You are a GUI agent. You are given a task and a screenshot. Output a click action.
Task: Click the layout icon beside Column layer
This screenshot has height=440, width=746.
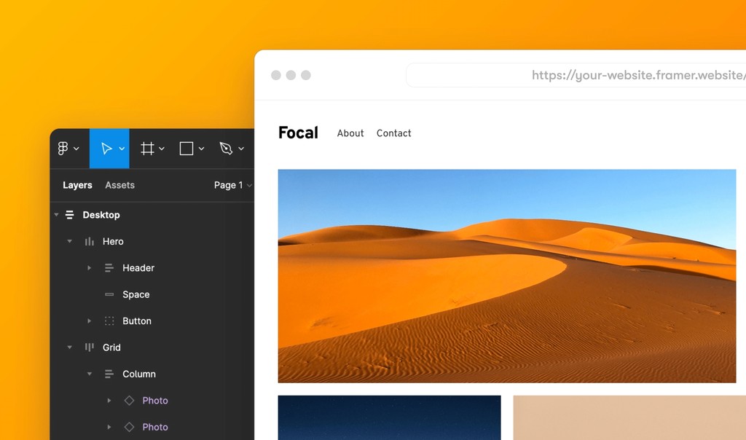point(109,374)
